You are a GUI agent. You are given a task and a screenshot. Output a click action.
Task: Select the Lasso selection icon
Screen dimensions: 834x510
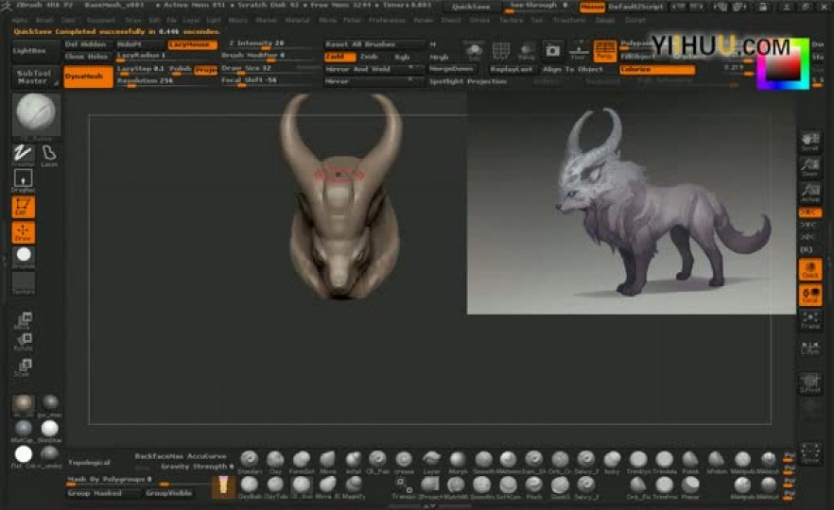pos(49,155)
